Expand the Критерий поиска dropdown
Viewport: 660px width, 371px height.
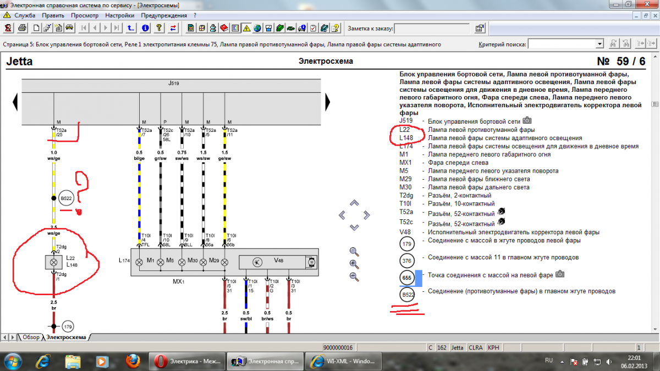599,44
